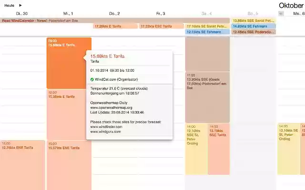
Task: Open the 17.32kts ESE Tarifa all-day event
Action: tap(161, 26)
